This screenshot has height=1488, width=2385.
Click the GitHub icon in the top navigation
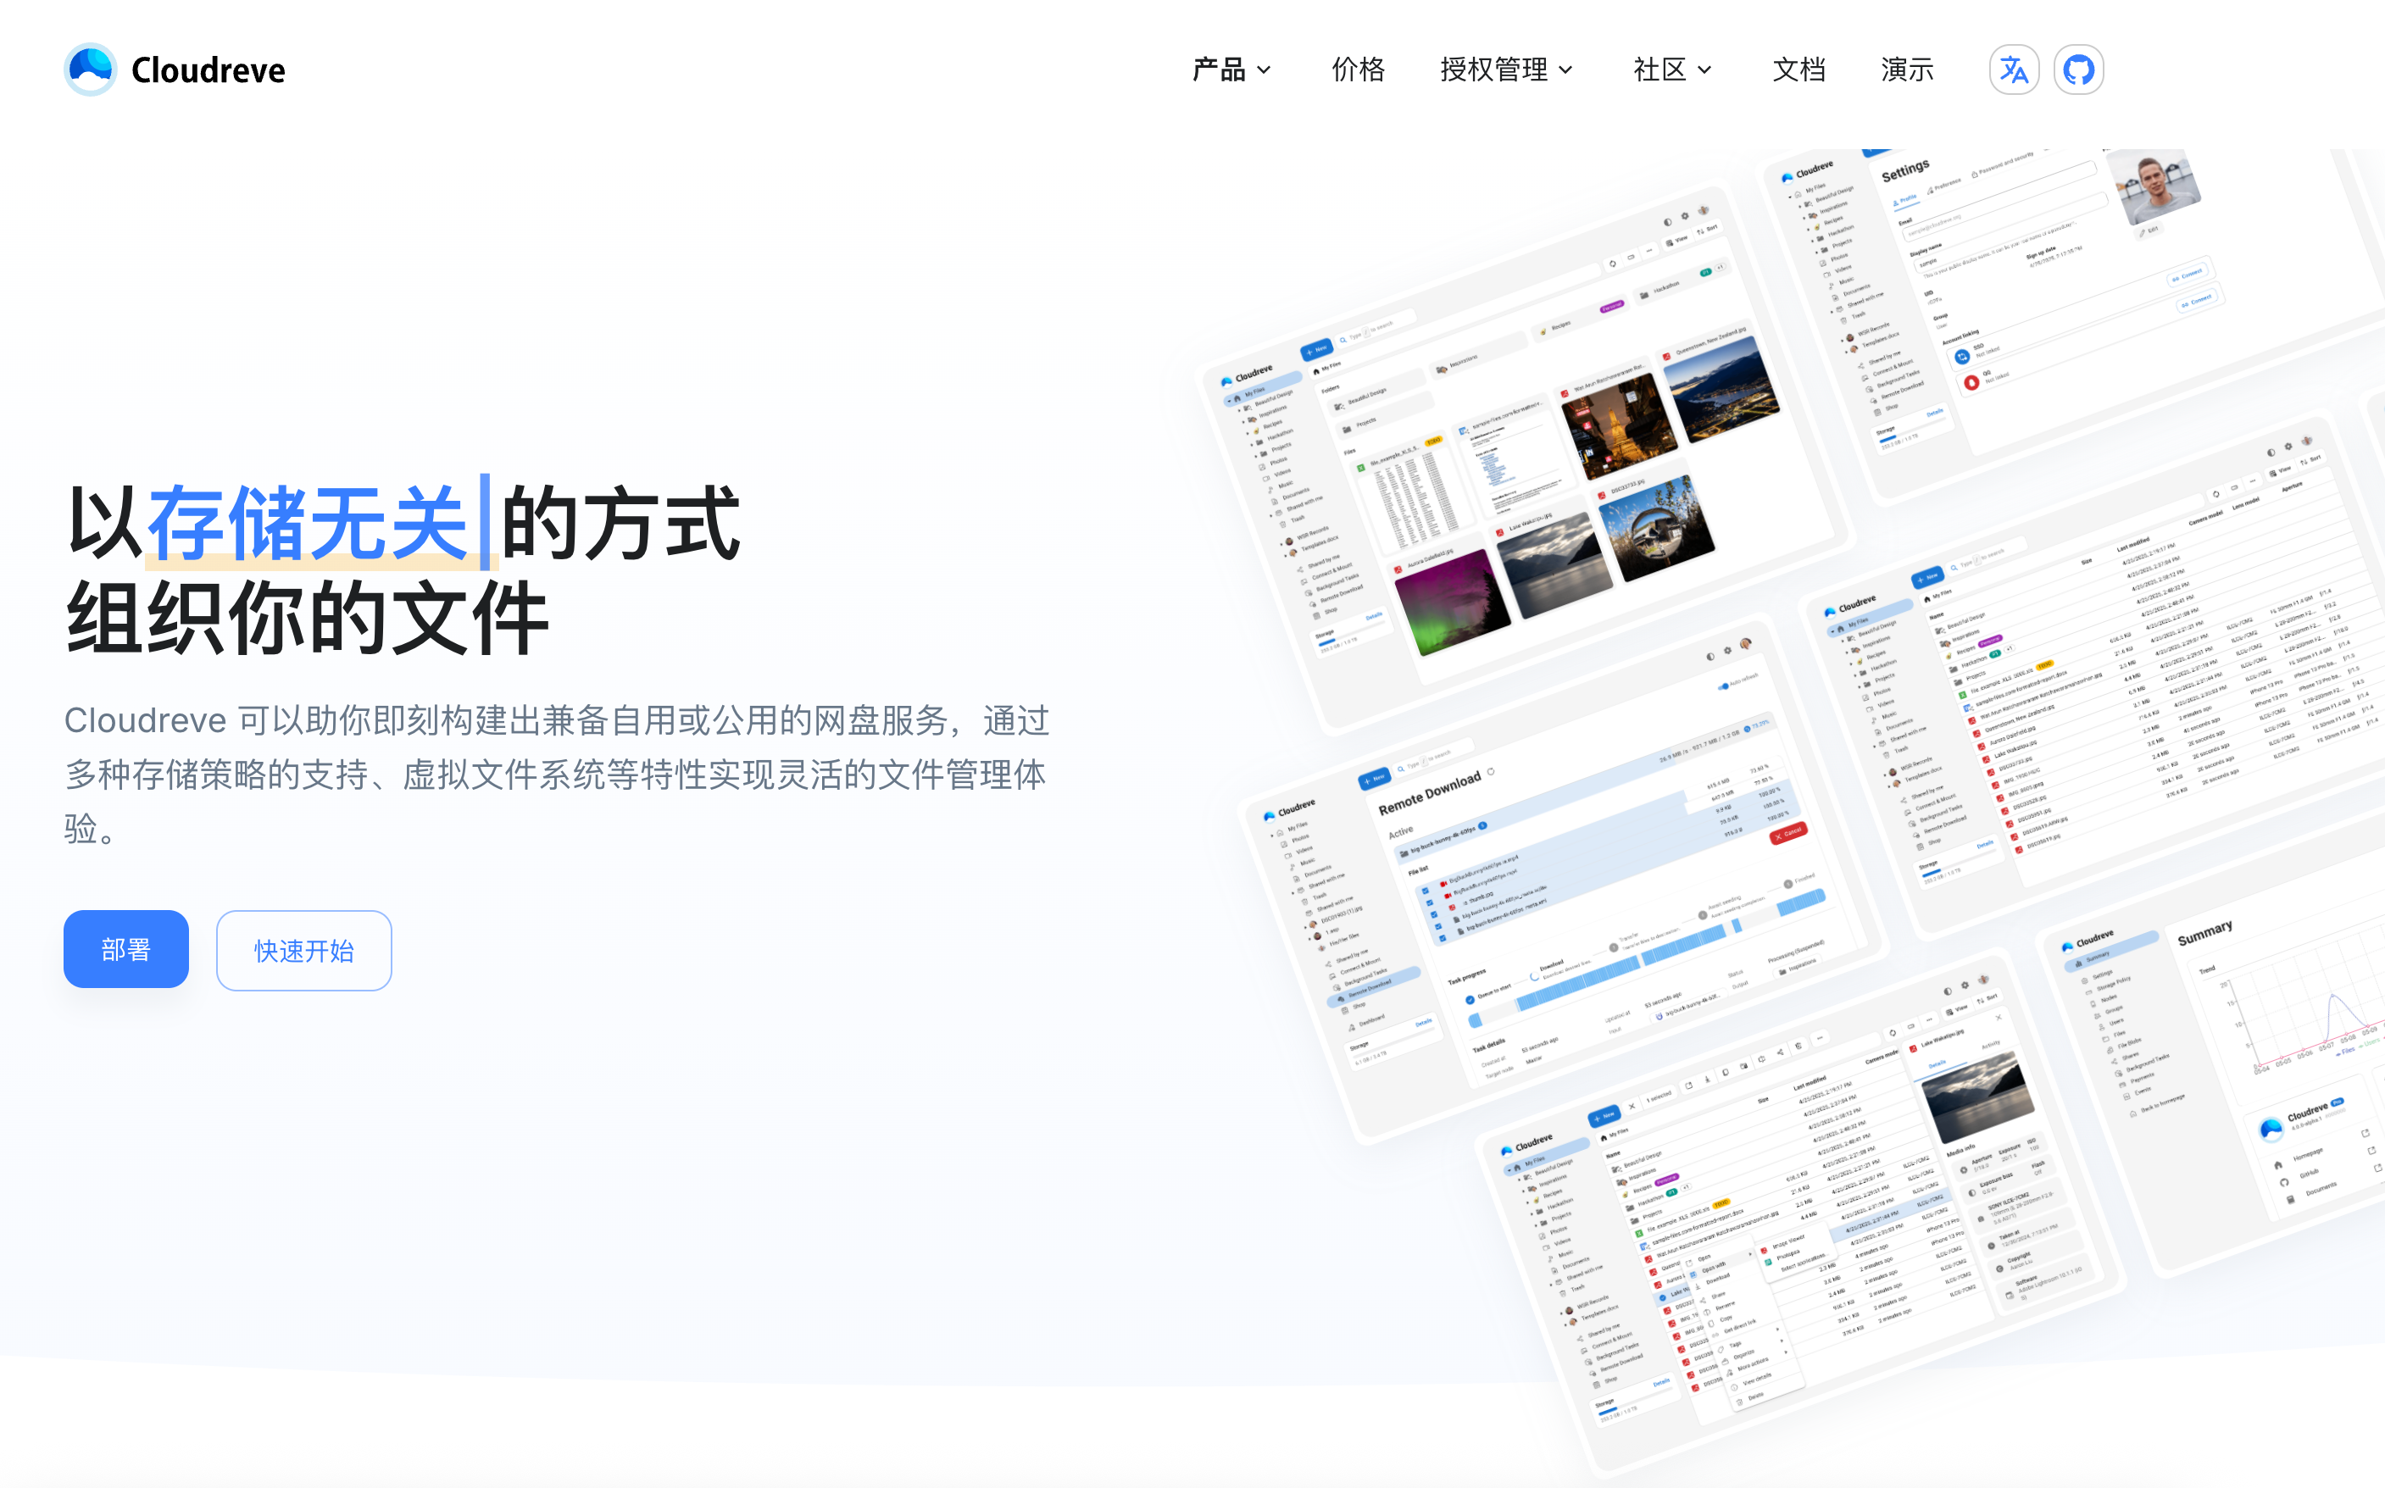click(x=2078, y=69)
